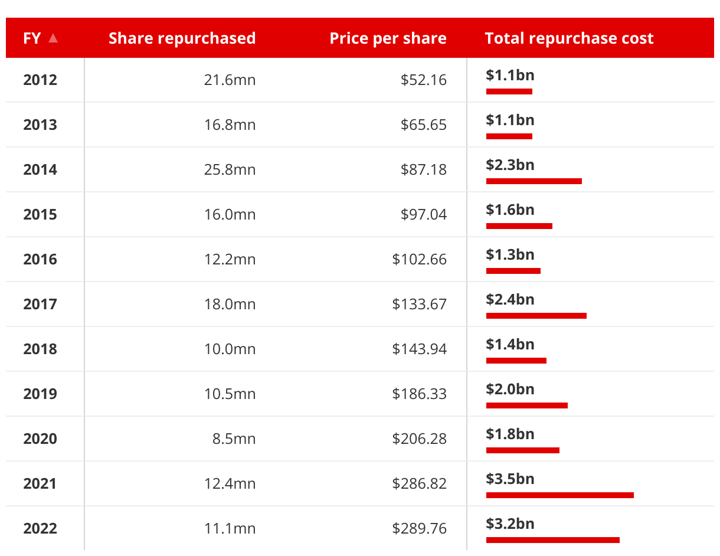Click the 25.8mn shares repurchased cell
Image resolution: width=720 pixels, height=556 pixels.
pos(230,169)
